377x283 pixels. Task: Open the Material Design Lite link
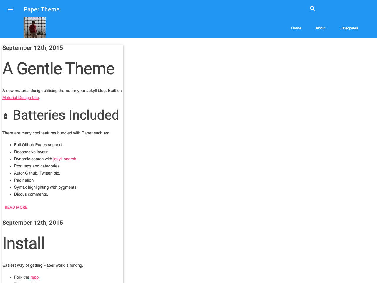pyautogui.click(x=20, y=97)
